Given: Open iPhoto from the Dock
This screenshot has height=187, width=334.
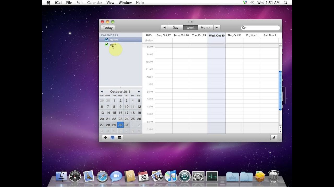Looking at the screenshot, I should click(157, 176).
